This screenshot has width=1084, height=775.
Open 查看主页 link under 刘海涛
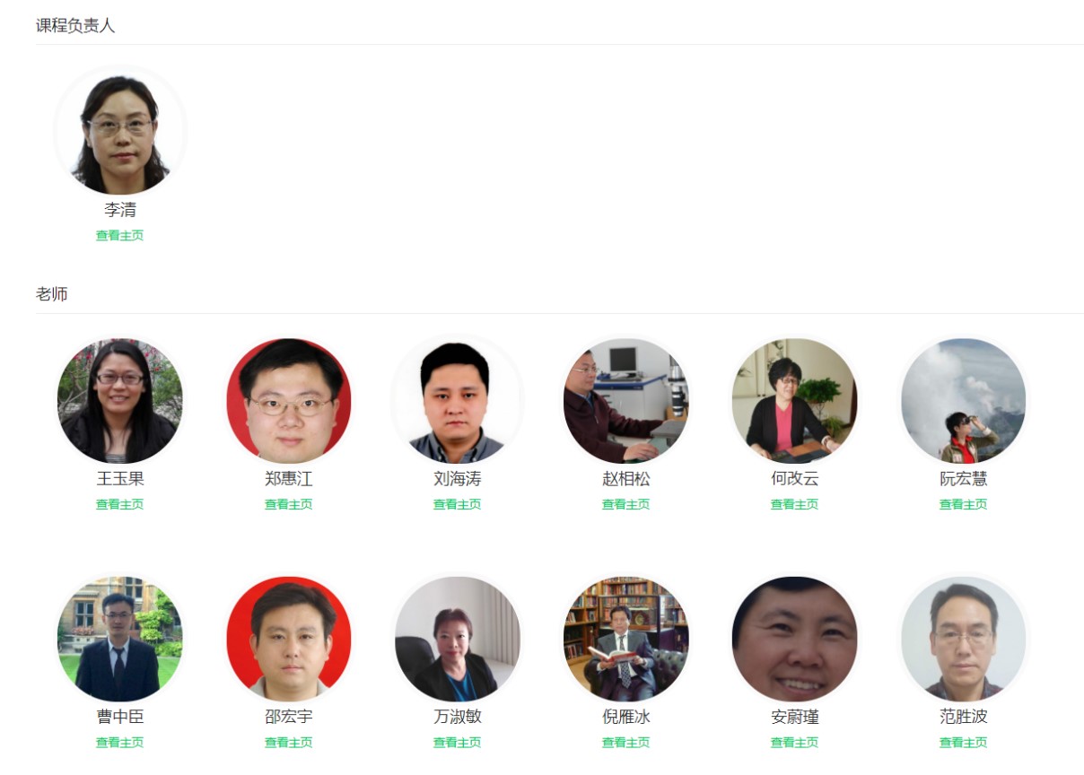458,505
